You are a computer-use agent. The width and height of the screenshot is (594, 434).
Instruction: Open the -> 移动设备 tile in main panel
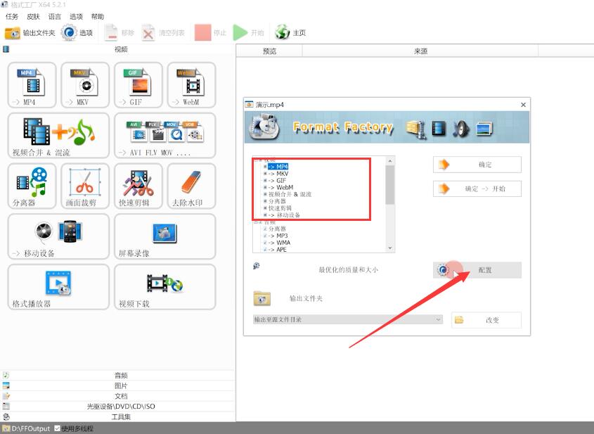pos(59,236)
